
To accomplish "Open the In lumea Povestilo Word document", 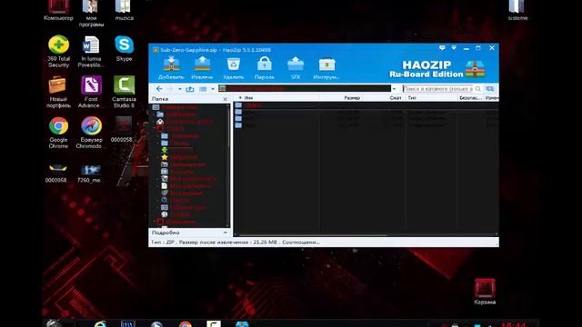I will coord(91,51).
